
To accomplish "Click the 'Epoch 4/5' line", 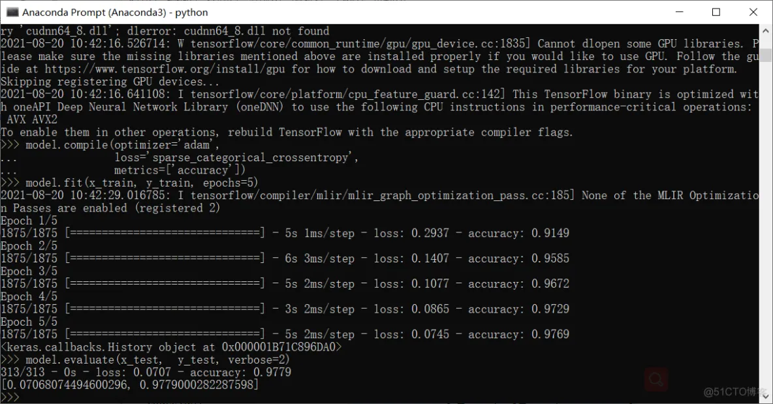I will 29,296.
